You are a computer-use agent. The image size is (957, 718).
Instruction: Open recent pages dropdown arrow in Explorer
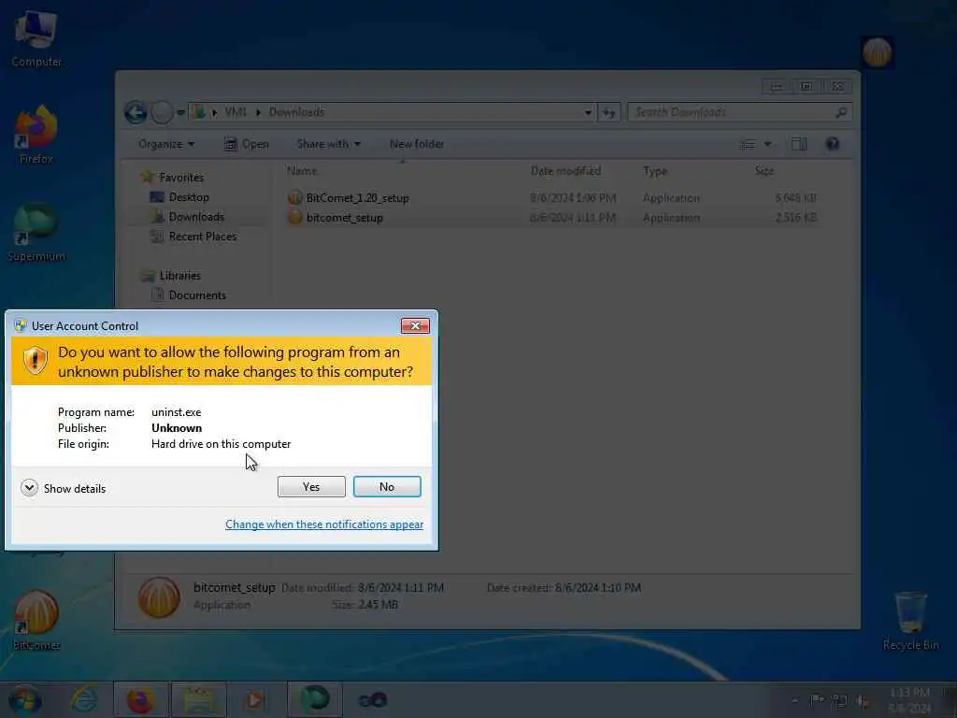coord(180,112)
